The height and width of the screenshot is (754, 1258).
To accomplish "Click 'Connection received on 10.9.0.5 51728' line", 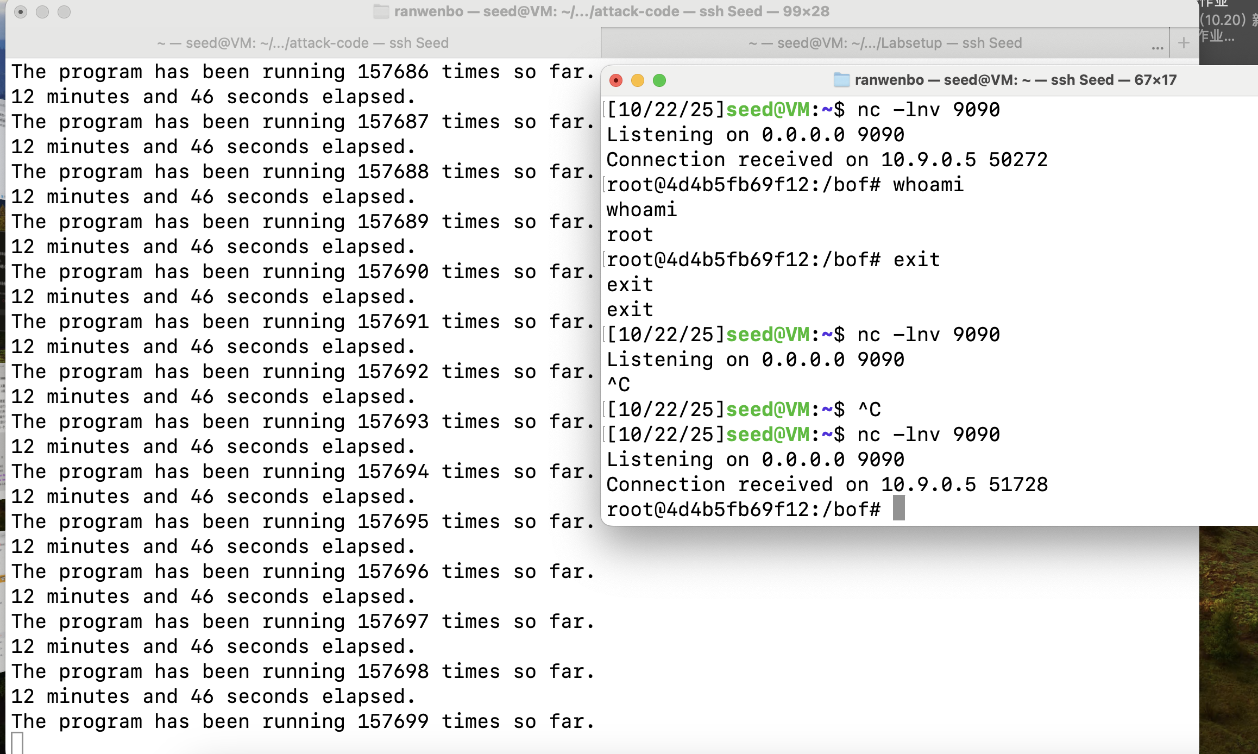I will click(826, 484).
